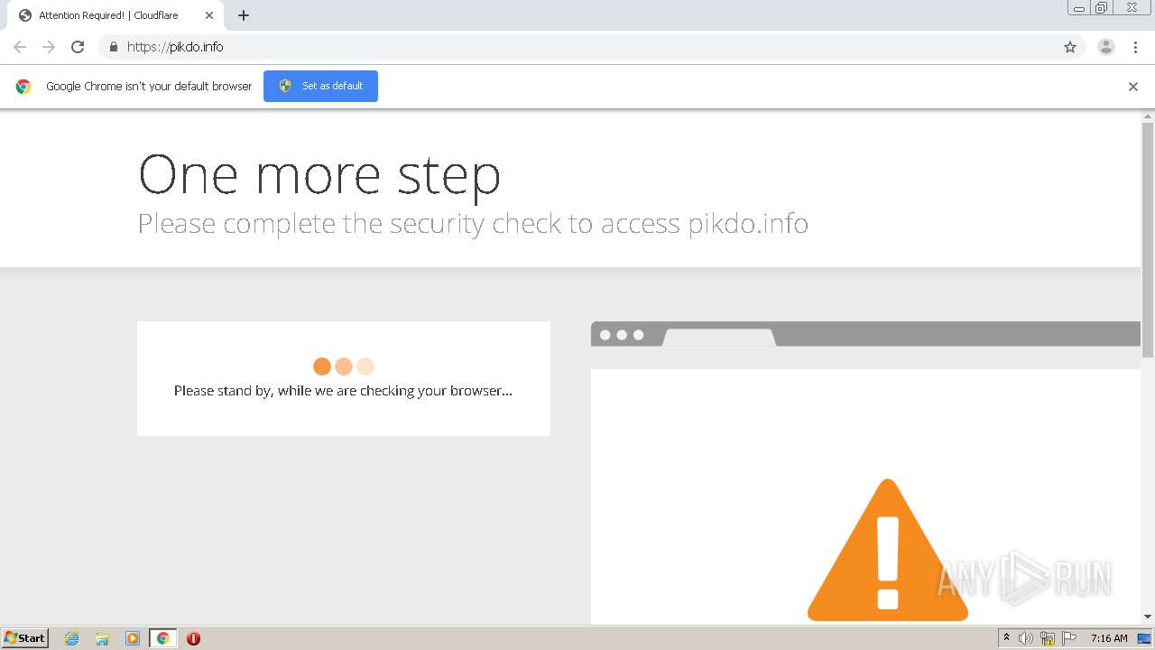Show hidden system tray icons

pos(1006,638)
